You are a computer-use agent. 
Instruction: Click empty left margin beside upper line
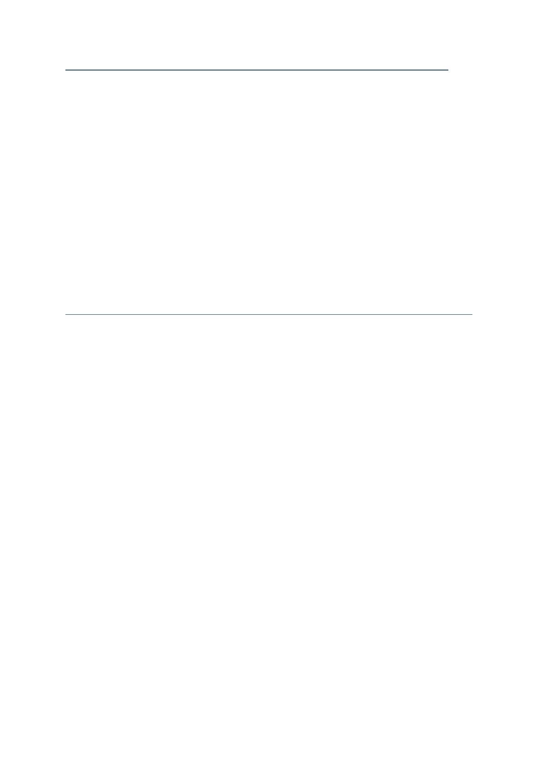tap(33, 70)
